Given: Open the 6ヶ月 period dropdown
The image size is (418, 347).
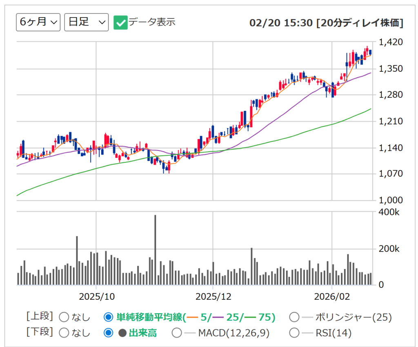Looking at the screenshot, I should pos(38,22).
